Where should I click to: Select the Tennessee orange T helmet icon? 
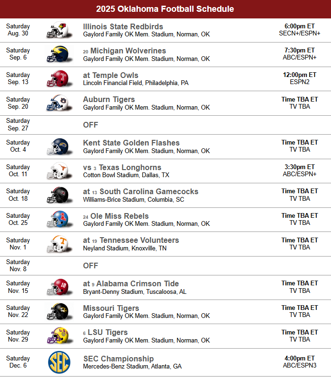point(59,244)
